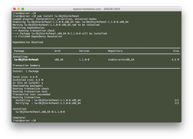The image size is (193, 139).
Task: Click the 'Loaded plugins: fastestmirror' line
Action: tap(55, 19)
